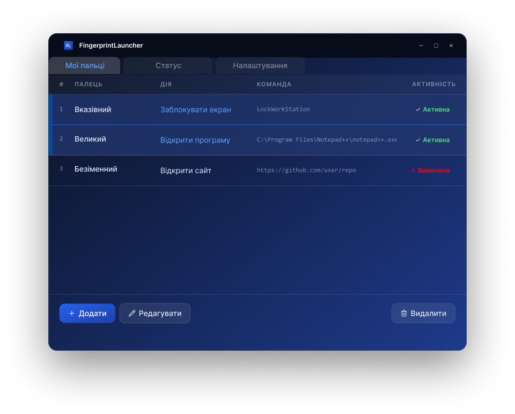Click the Відкрити сайт action

coord(186,171)
